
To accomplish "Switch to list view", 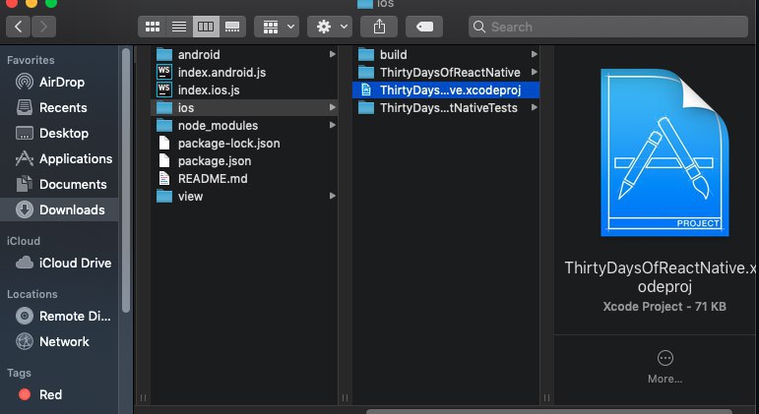I will [x=179, y=27].
